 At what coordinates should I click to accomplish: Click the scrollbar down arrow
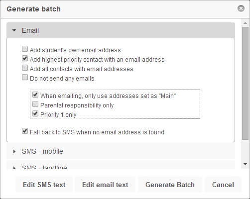coord(245,164)
